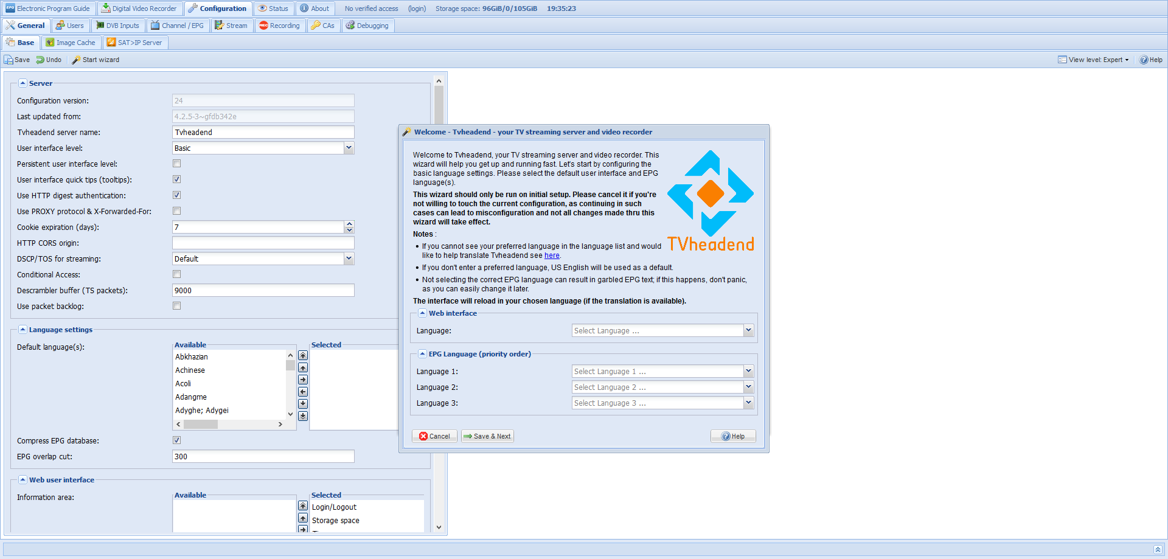Image resolution: width=1168 pixels, height=559 pixels.
Task: Add available language to Selected list
Action: (x=303, y=380)
